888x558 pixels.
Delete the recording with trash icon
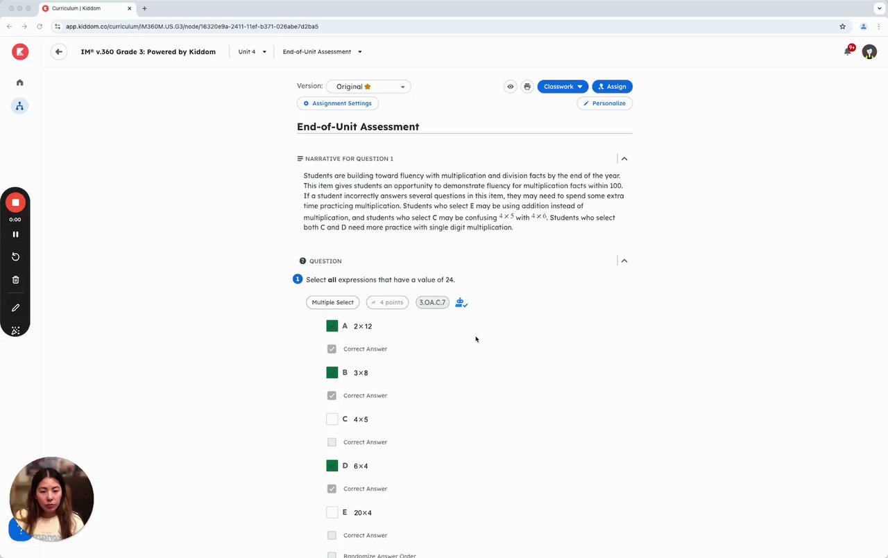point(15,280)
